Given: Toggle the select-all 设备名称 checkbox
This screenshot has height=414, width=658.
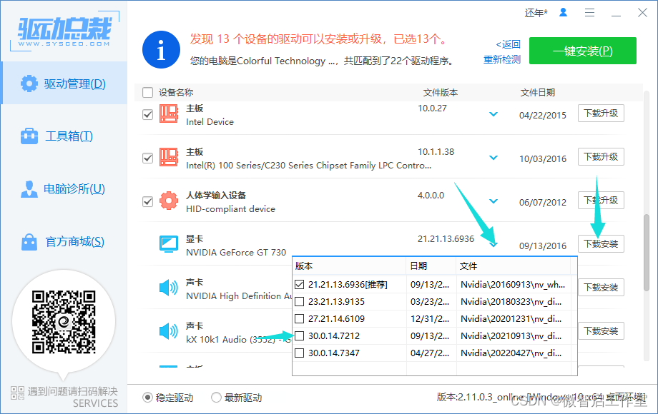Looking at the screenshot, I should click(148, 92).
